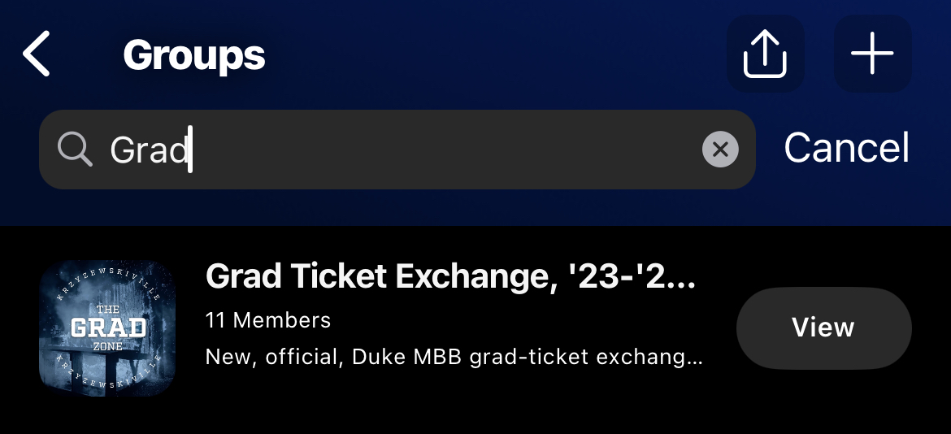Open the Duke MBB grad-ticket description
Screen dimensions: 951x434
(454, 357)
